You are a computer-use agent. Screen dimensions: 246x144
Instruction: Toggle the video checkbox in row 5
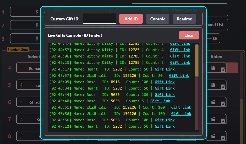(x=223, y=87)
